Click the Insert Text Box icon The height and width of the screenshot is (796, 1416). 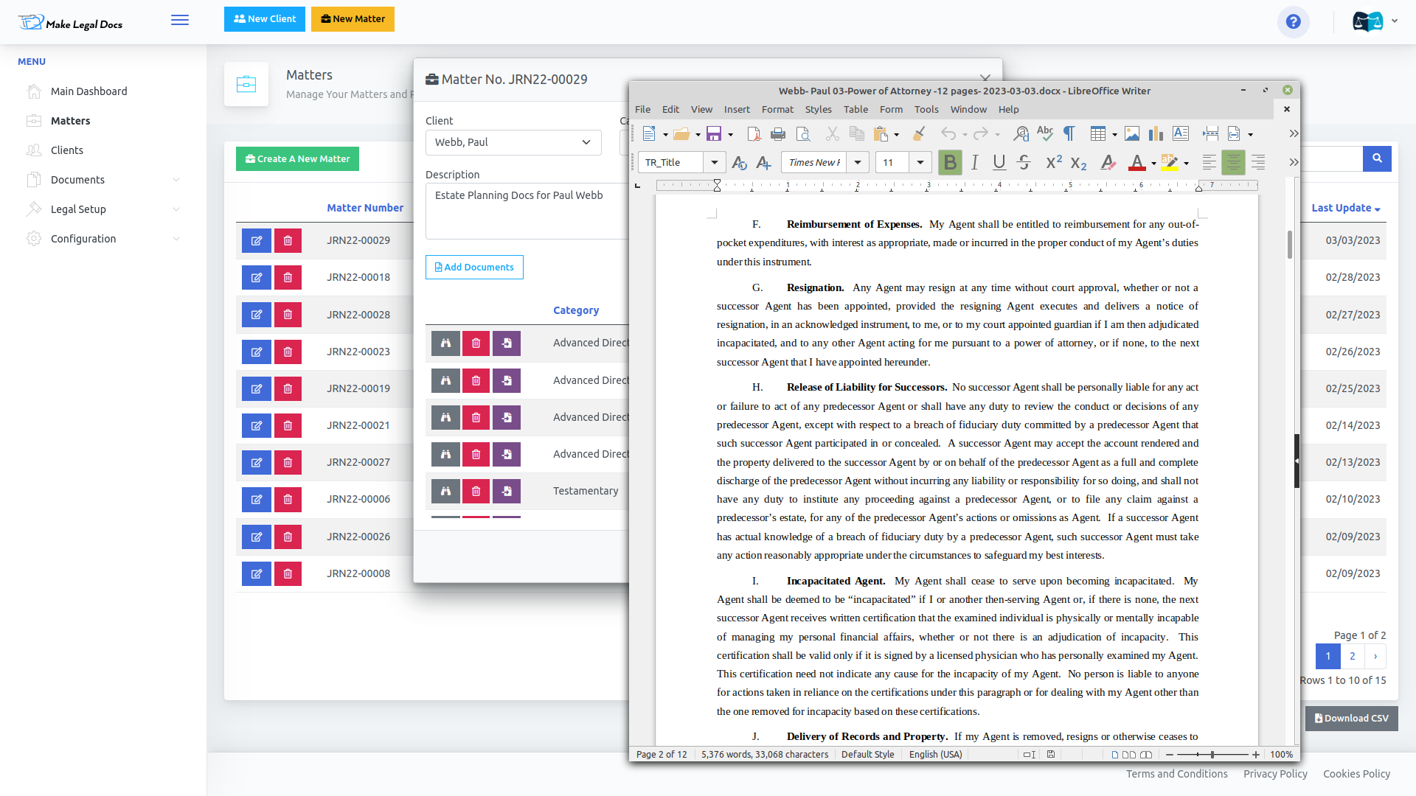pos(1181,134)
